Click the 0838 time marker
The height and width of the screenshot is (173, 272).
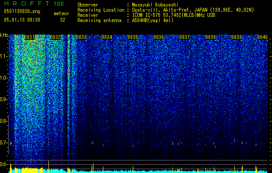pyautogui.click(x=211, y=37)
